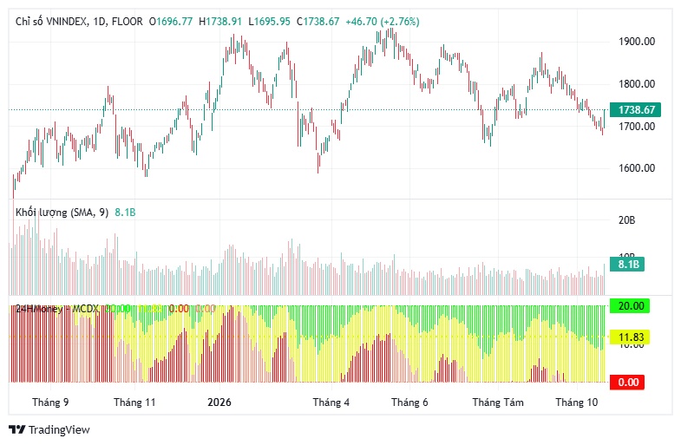Click the 1600.00 price axis label
Image resolution: width=681 pixels, height=445 pixels.
click(x=637, y=168)
